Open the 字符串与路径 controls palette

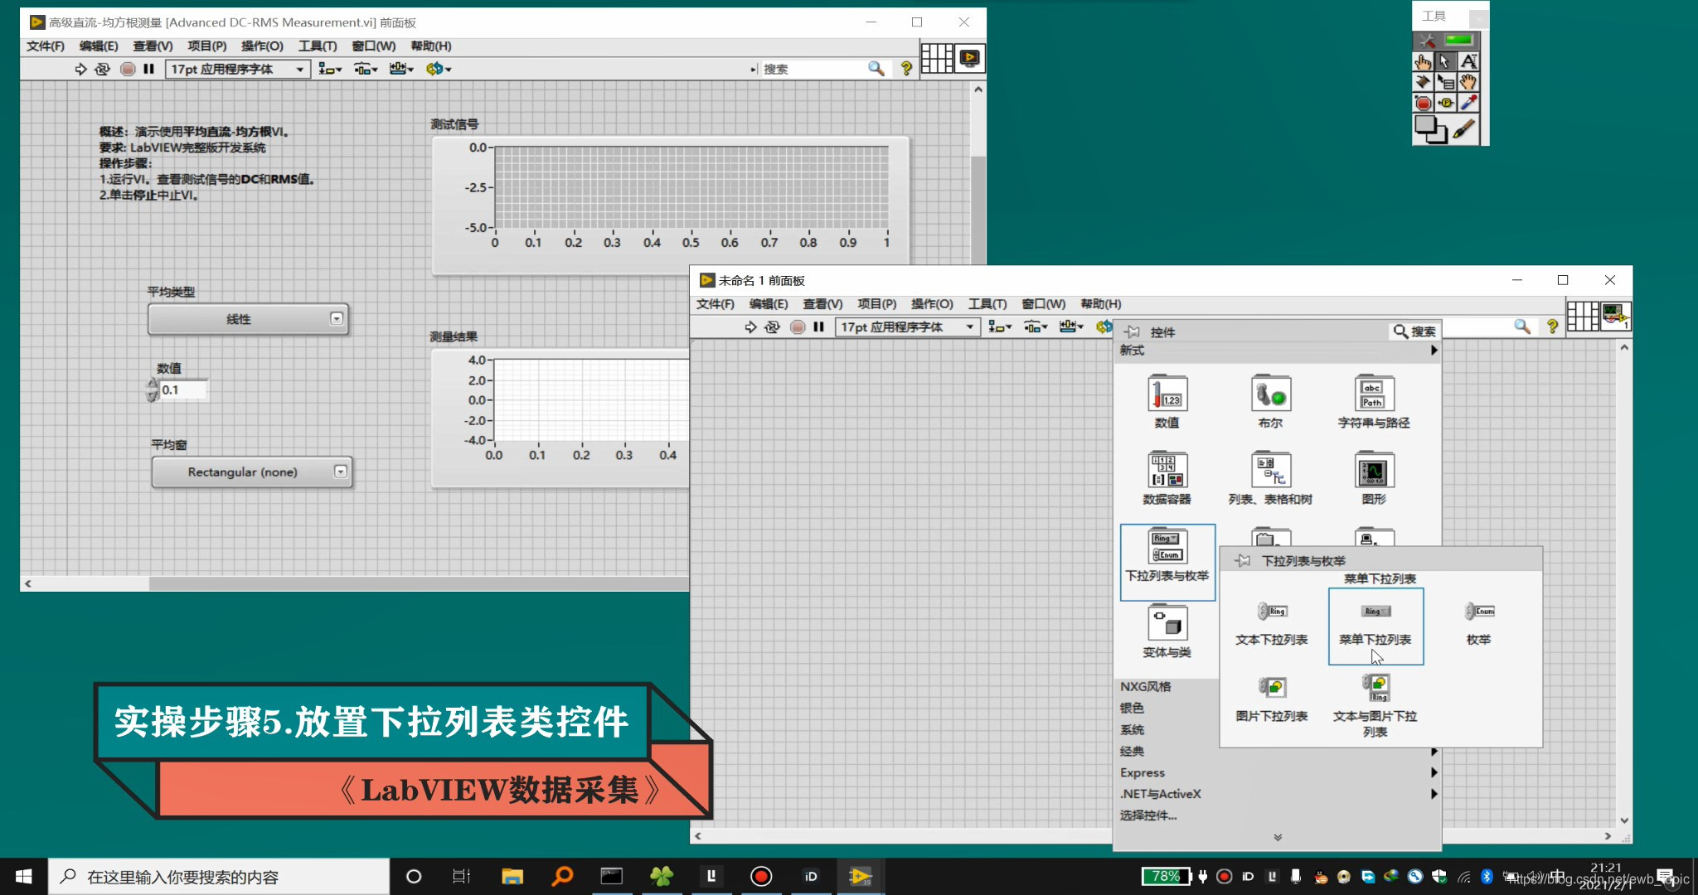click(1374, 402)
